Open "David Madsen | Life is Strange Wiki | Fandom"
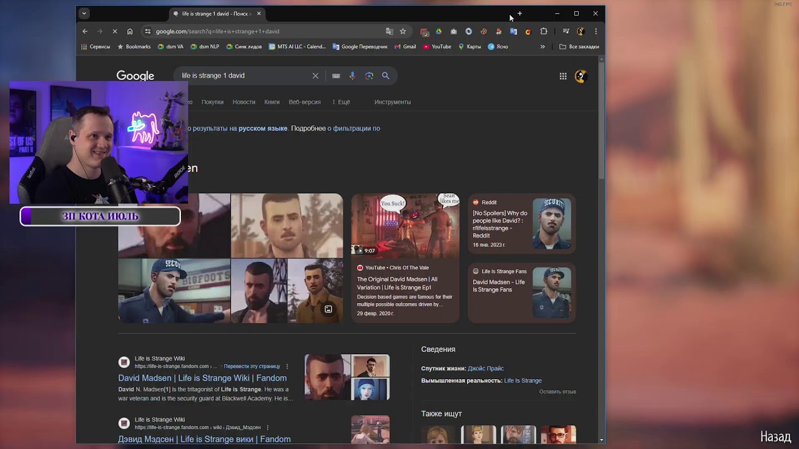Image resolution: width=799 pixels, height=449 pixels. tap(202, 378)
